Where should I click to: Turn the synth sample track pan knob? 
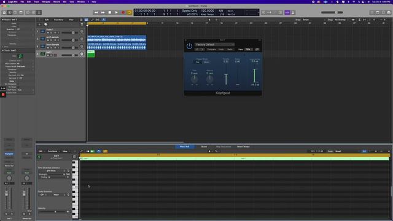pyautogui.click(x=82, y=39)
